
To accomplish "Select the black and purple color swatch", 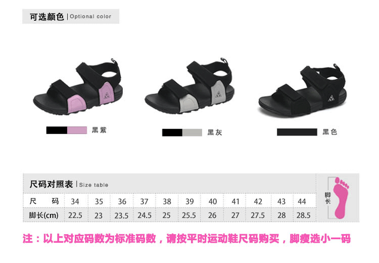I will (67, 130).
